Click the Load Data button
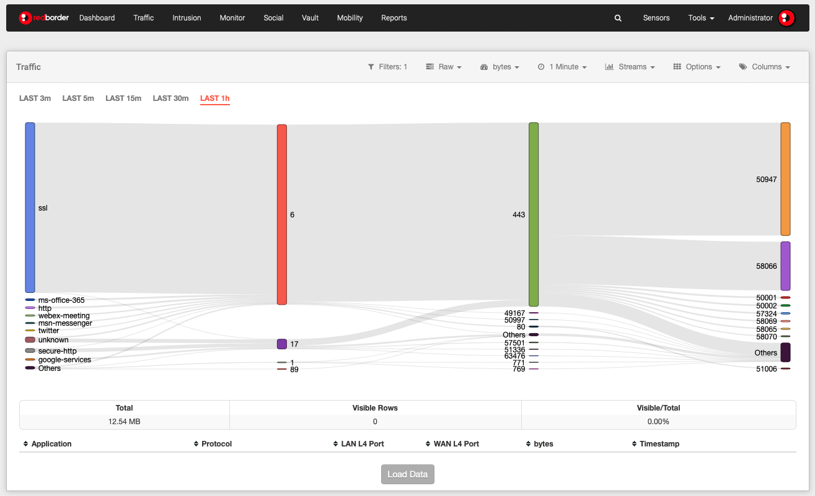 [408, 474]
